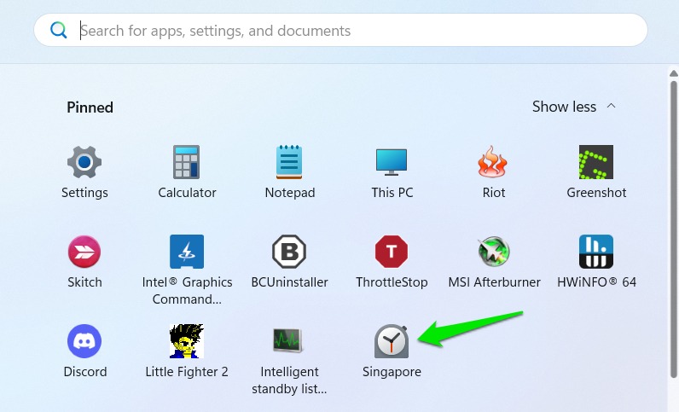Screen dimensions: 679x412
Task: Open HWiNFO 64 app
Action: coord(596,252)
